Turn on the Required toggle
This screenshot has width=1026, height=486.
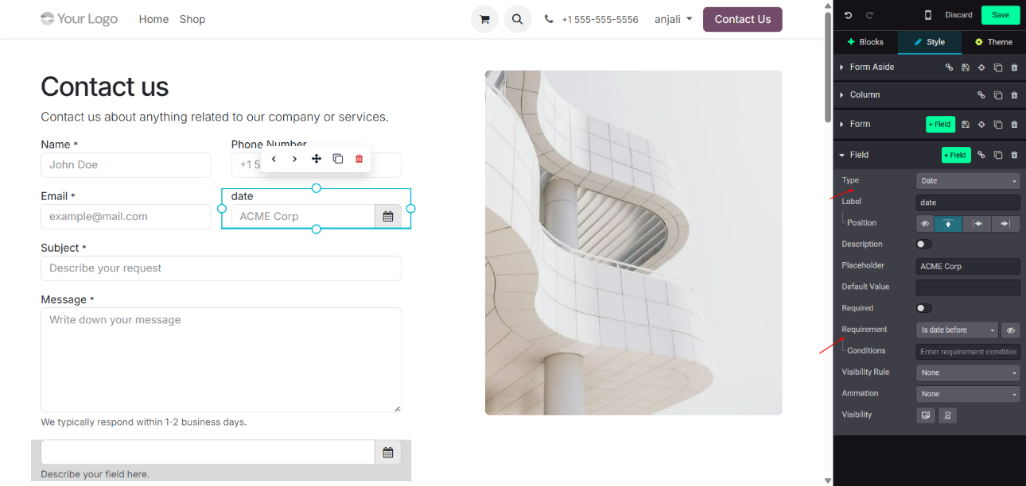pyautogui.click(x=923, y=308)
